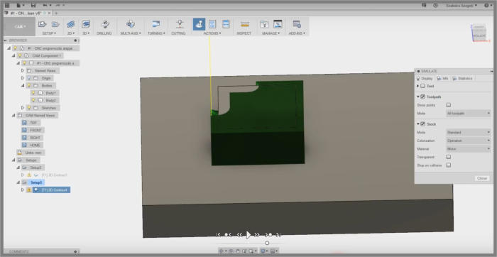Click the play simulation button

(248, 234)
